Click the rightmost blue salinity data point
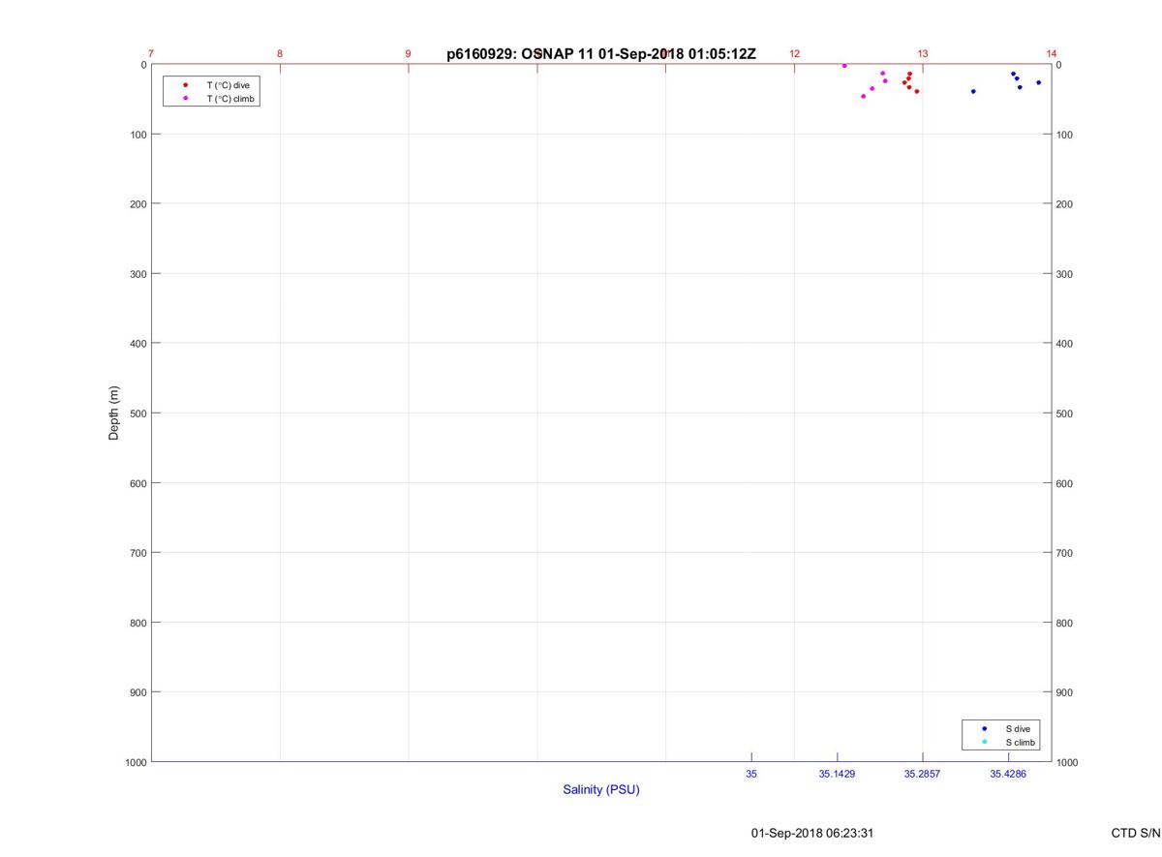1162x857 pixels. click(x=1039, y=82)
